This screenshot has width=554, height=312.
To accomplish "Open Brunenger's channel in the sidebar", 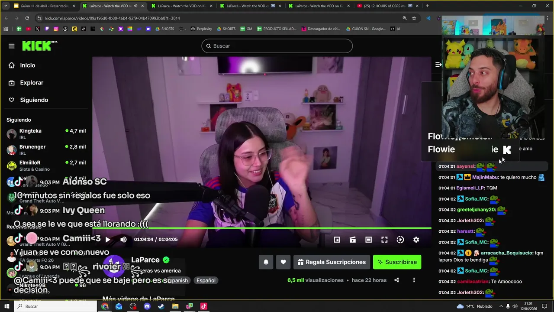I will [x=46, y=149].
